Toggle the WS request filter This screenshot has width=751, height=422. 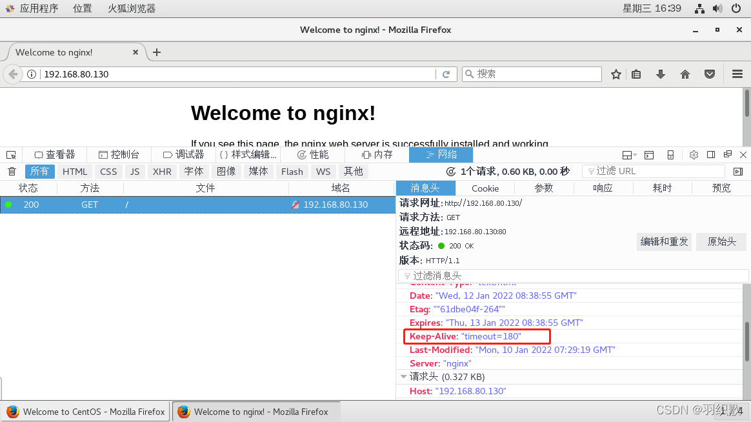coord(323,172)
